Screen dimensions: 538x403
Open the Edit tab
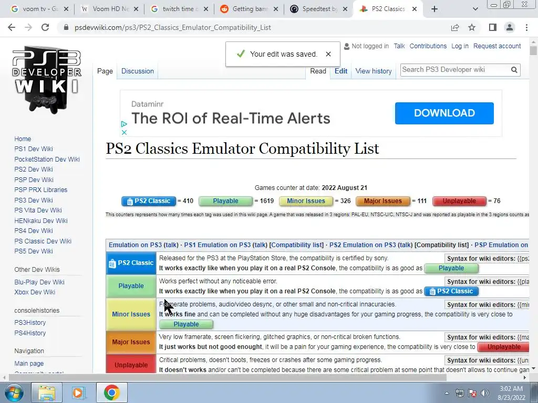click(341, 71)
